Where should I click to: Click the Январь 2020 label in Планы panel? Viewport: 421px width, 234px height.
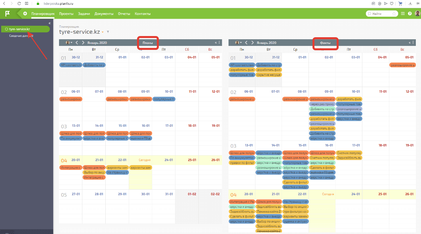coord(97,43)
